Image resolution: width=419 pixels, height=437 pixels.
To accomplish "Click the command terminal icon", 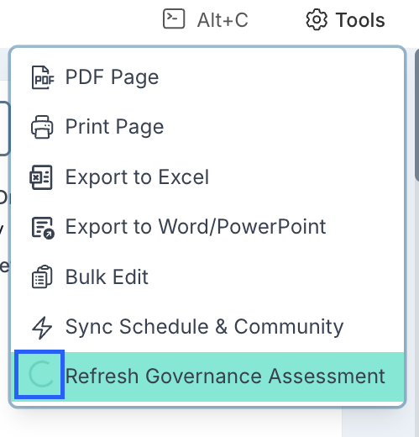I will [x=174, y=18].
